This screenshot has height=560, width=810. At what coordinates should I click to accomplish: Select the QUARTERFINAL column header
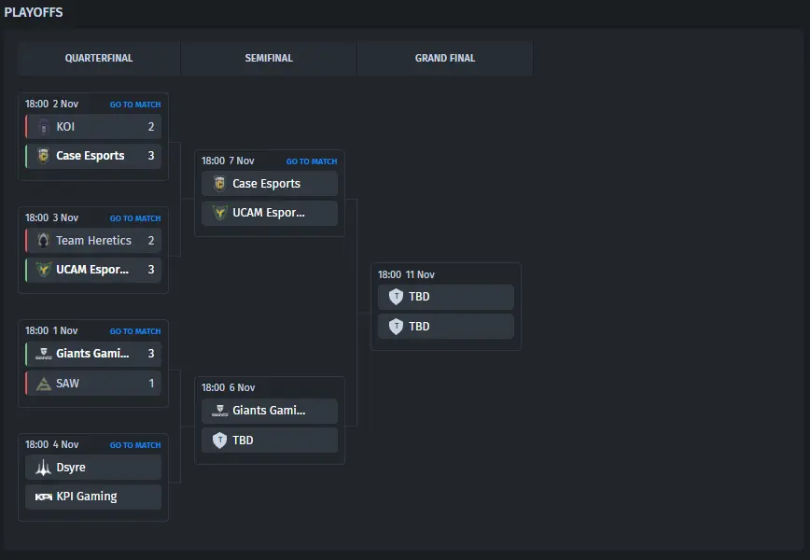[x=99, y=58]
